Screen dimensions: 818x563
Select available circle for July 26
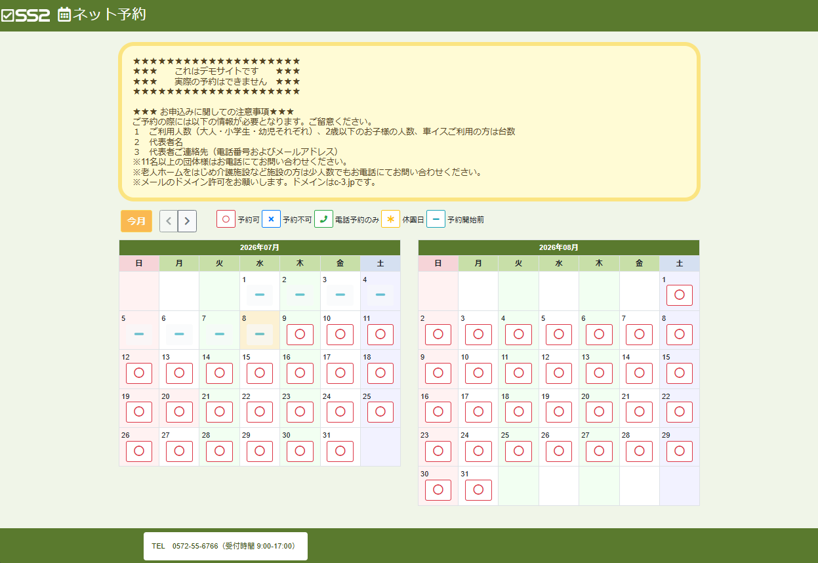tap(139, 451)
